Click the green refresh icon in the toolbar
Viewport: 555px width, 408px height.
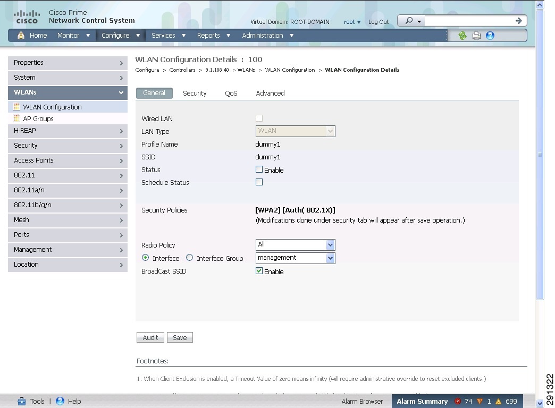pyautogui.click(x=462, y=36)
